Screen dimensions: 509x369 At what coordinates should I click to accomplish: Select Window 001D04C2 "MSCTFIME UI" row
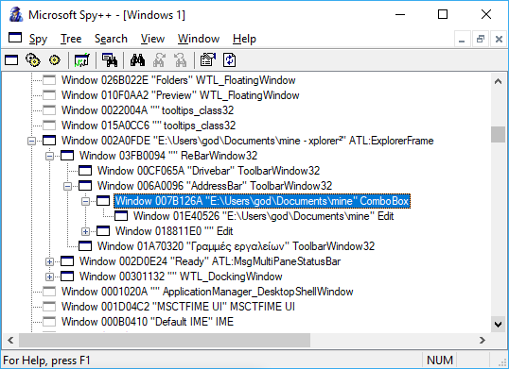click(x=178, y=307)
